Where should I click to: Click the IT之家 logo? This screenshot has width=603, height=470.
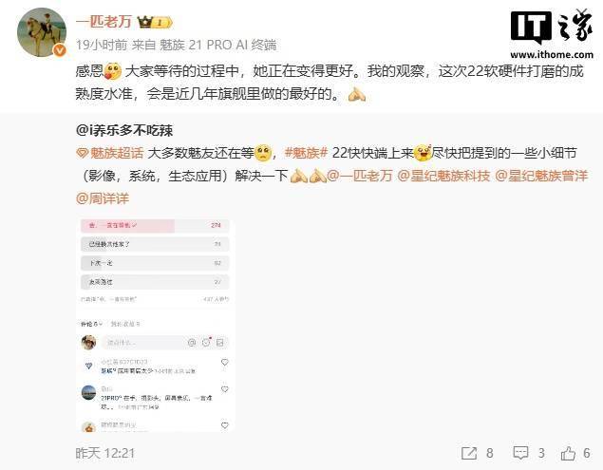point(552,27)
